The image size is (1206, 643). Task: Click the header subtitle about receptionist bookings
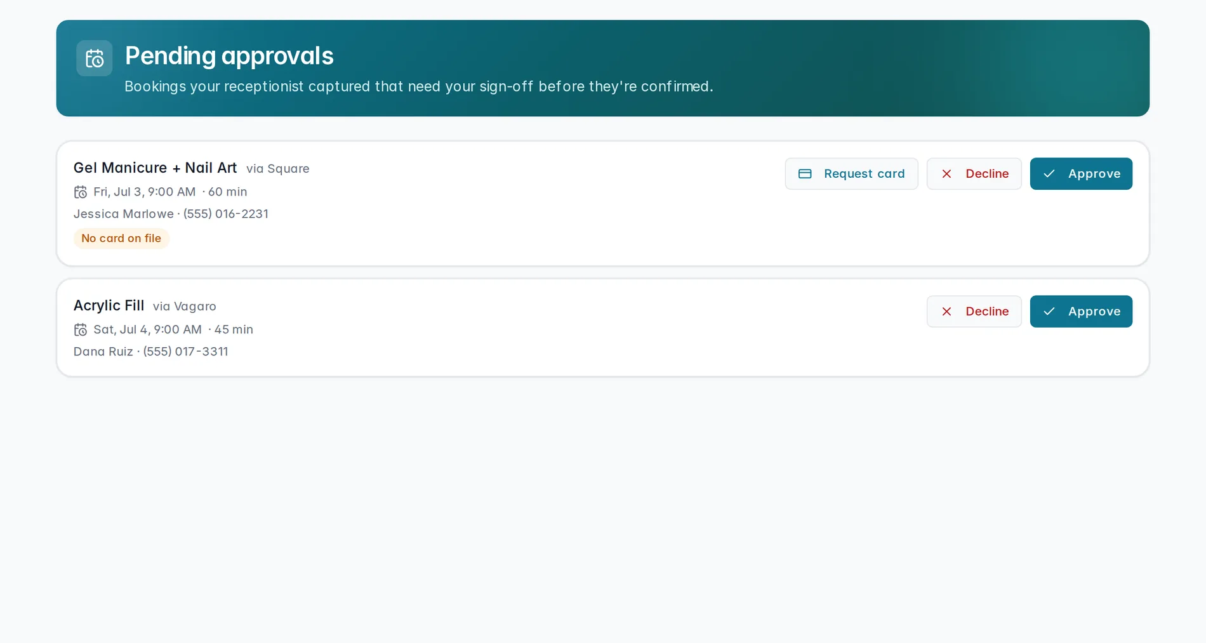coord(419,86)
